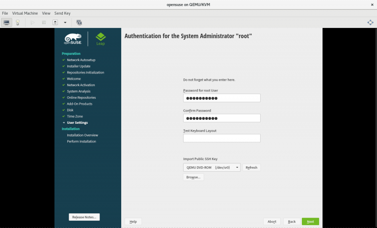Open the snapshots manager icon
This screenshot has width=377, height=228.
click(x=79, y=23)
